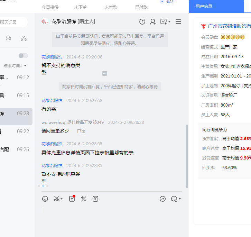Switch to the 用户信息 tab
This screenshot has height=237, width=251.
pyautogui.click(x=204, y=6)
